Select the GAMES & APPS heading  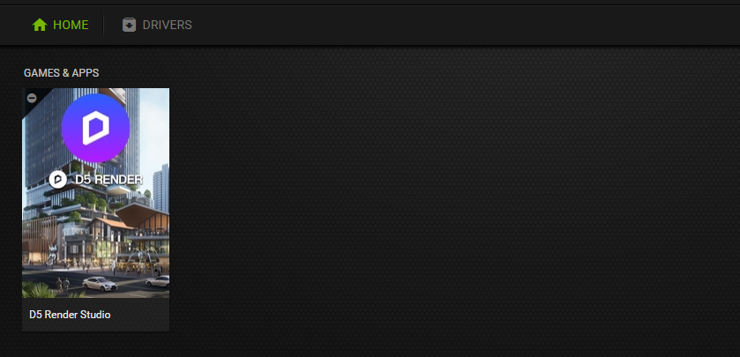click(62, 73)
